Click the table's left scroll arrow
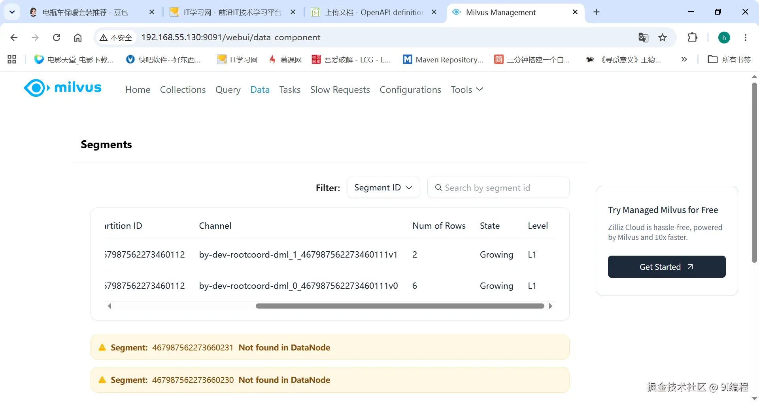The image size is (759, 403). tap(110, 306)
